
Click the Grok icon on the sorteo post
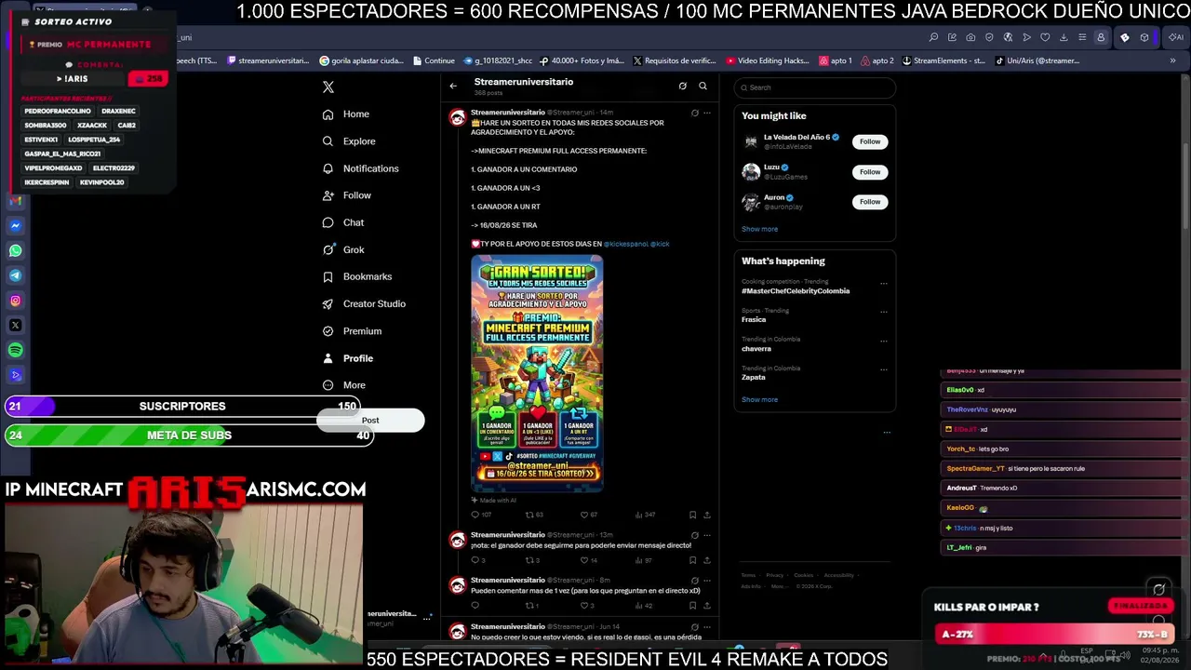point(694,114)
